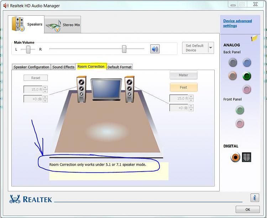The width and height of the screenshot is (267, 218).
Task: Switch to the Sound Effects tab
Action: (x=63, y=67)
